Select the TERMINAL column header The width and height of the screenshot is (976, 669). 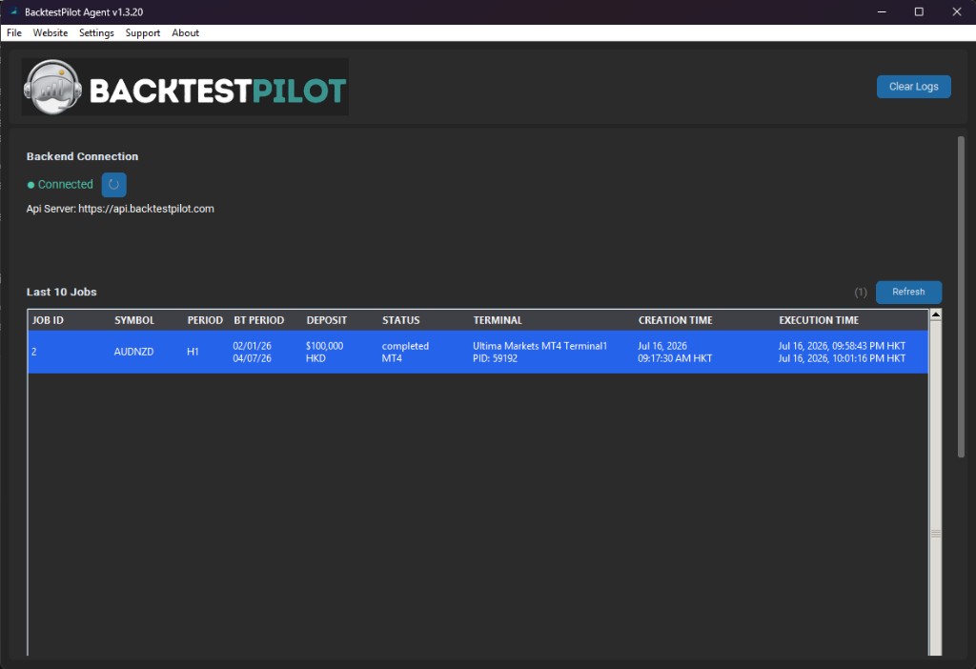click(498, 320)
